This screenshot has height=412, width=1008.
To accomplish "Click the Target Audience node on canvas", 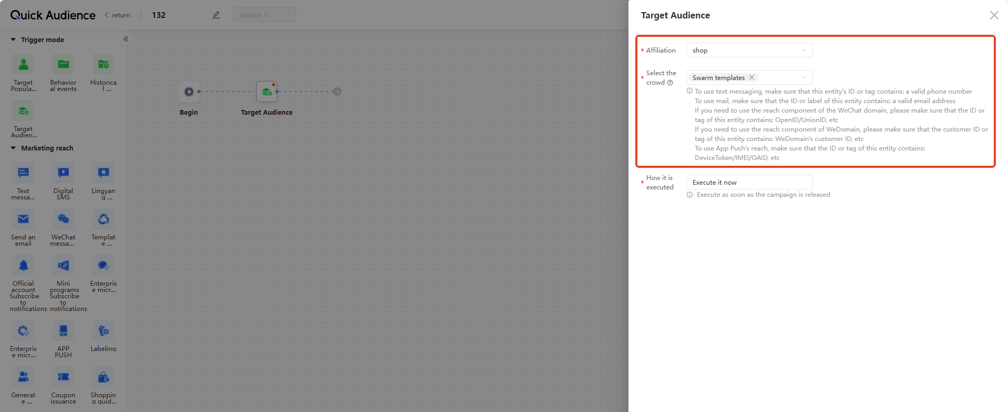I will 267,92.
